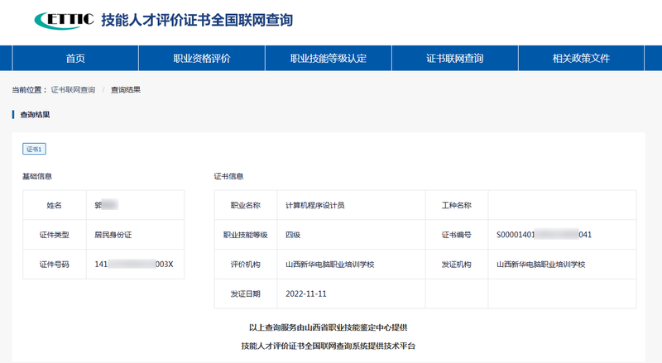Open the 首页 navigation tab
662x363 pixels.
[x=75, y=59]
